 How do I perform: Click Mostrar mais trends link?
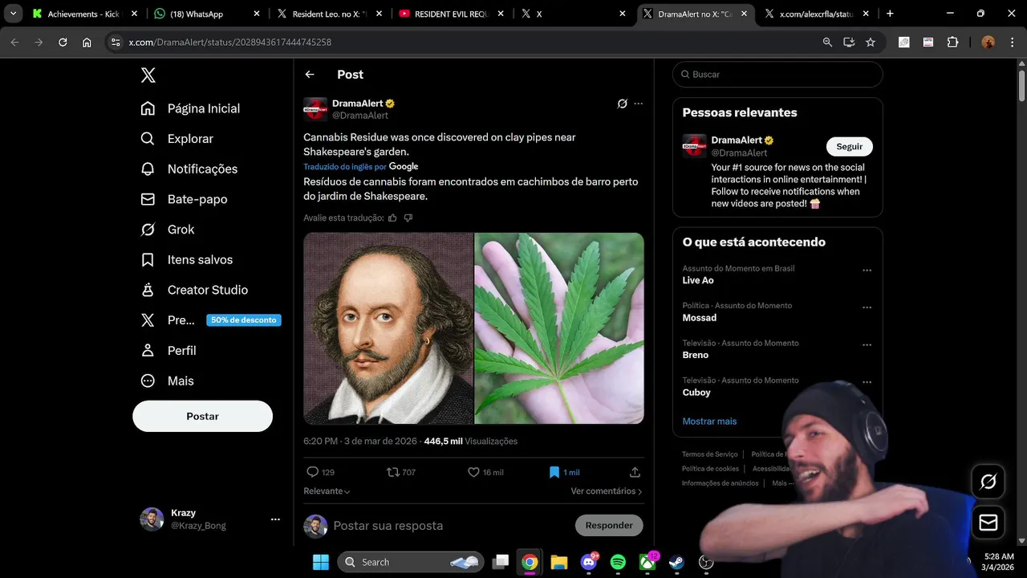point(709,421)
